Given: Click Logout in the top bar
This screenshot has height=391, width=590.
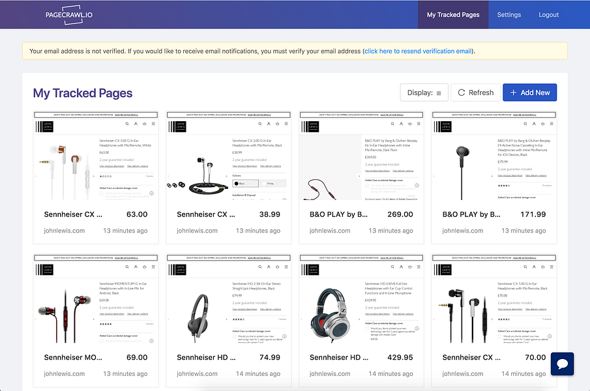Looking at the screenshot, I should (548, 14).
